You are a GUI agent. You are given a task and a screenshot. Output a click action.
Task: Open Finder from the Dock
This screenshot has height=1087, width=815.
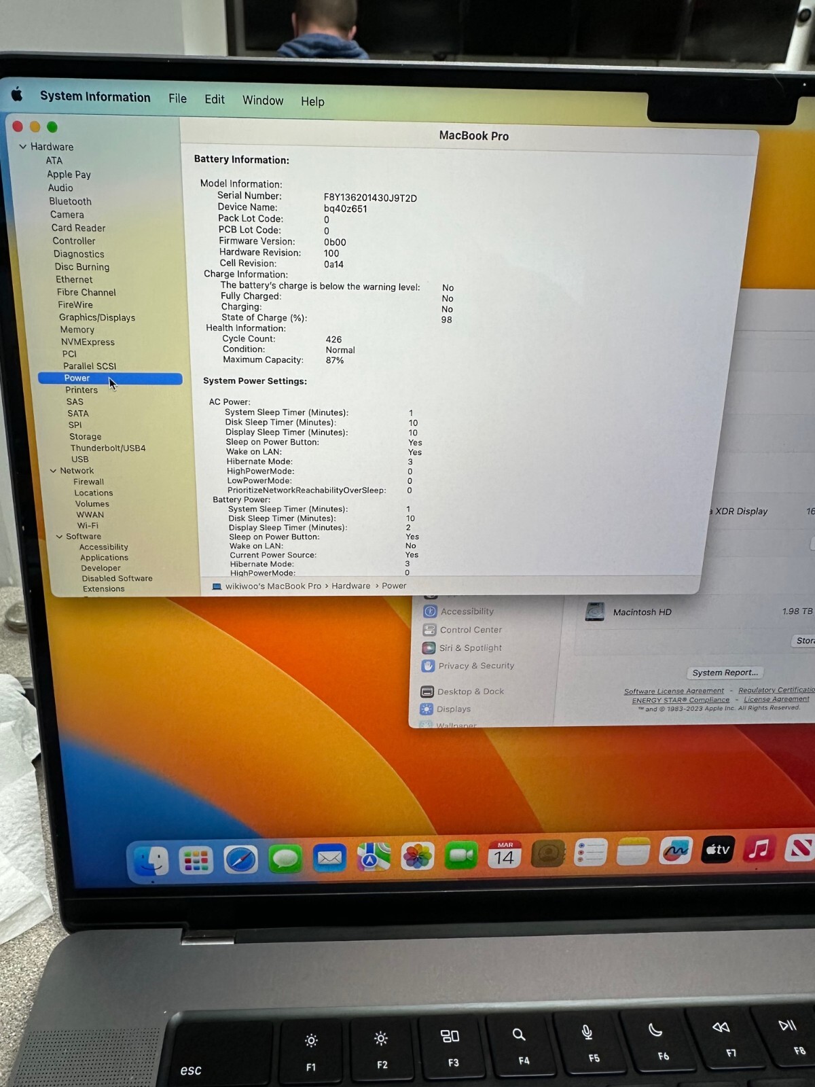click(x=151, y=861)
